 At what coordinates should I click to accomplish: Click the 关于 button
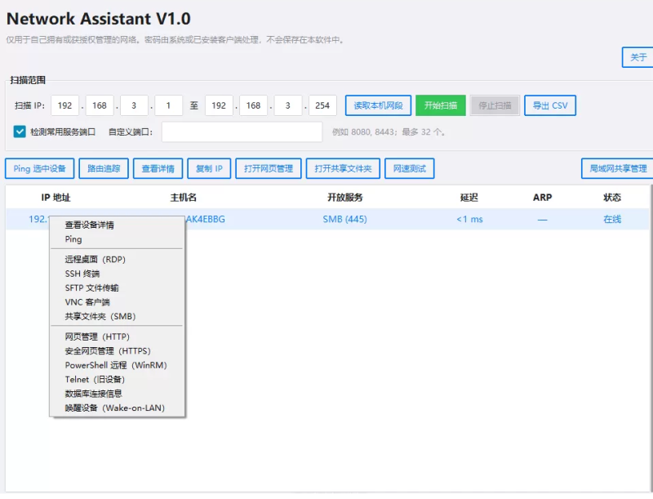coord(637,57)
